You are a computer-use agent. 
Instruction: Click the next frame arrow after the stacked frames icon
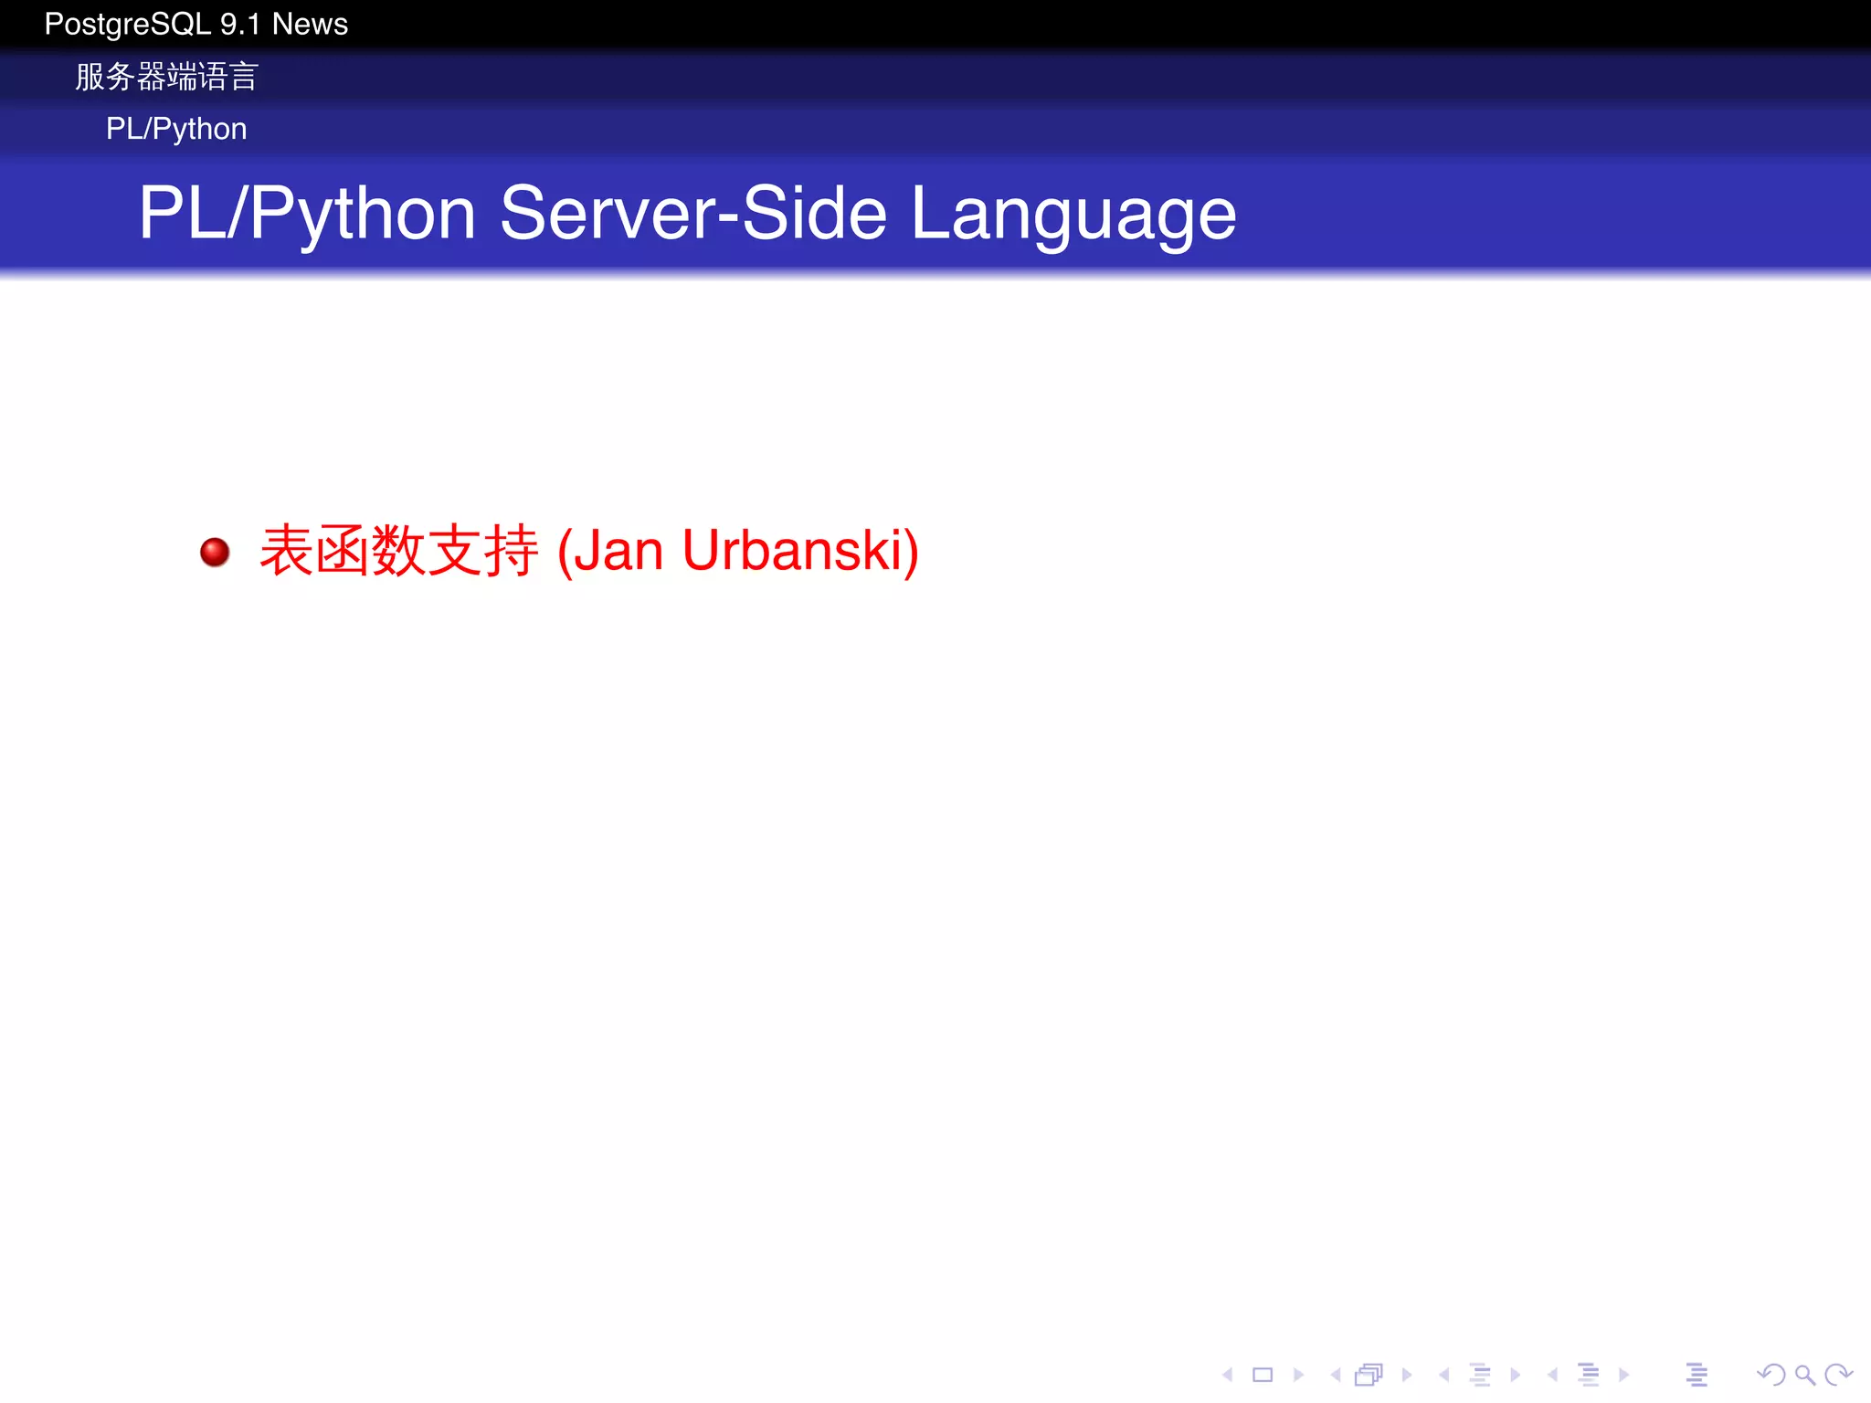(x=1407, y=1374)
